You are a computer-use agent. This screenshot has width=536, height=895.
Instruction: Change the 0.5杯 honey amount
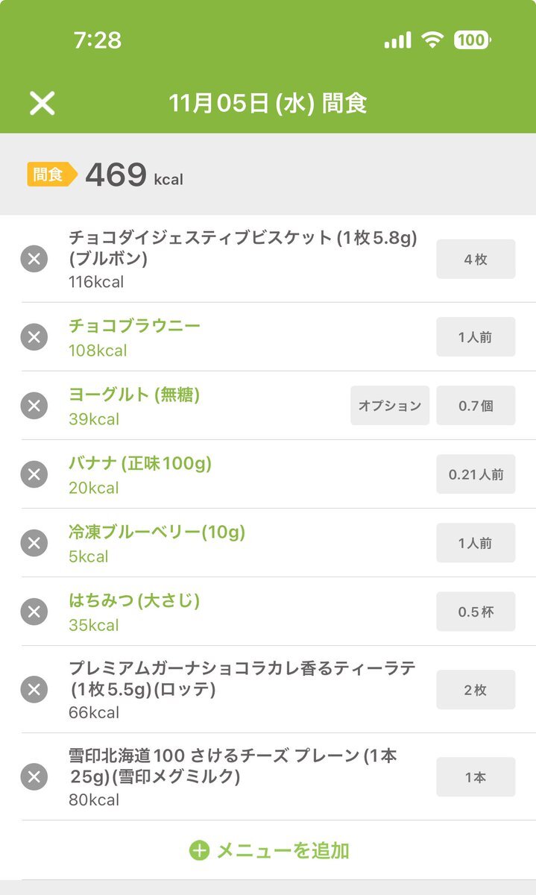click(x=476, y=612)
